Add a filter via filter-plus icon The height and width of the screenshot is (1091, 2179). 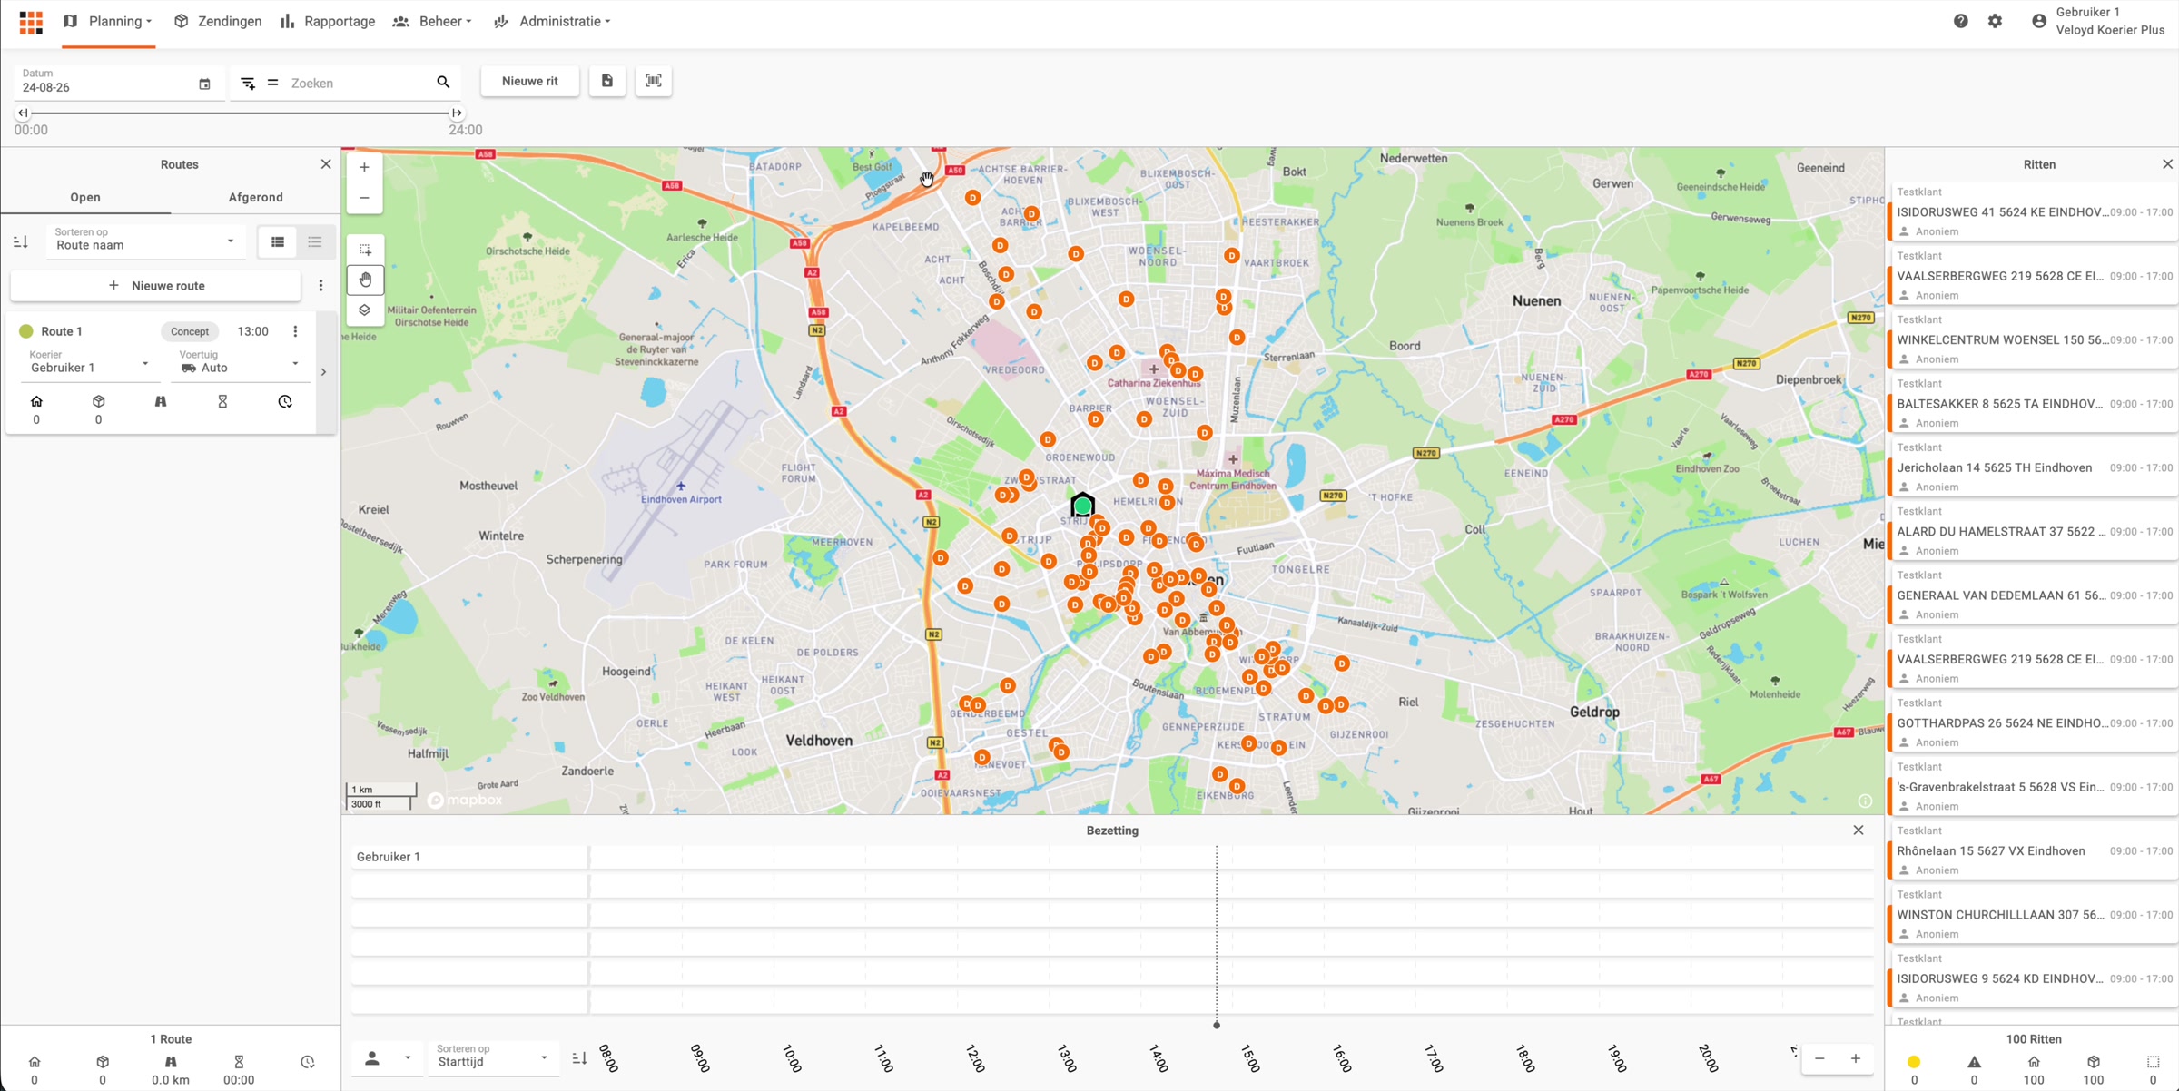coord(247,83)
